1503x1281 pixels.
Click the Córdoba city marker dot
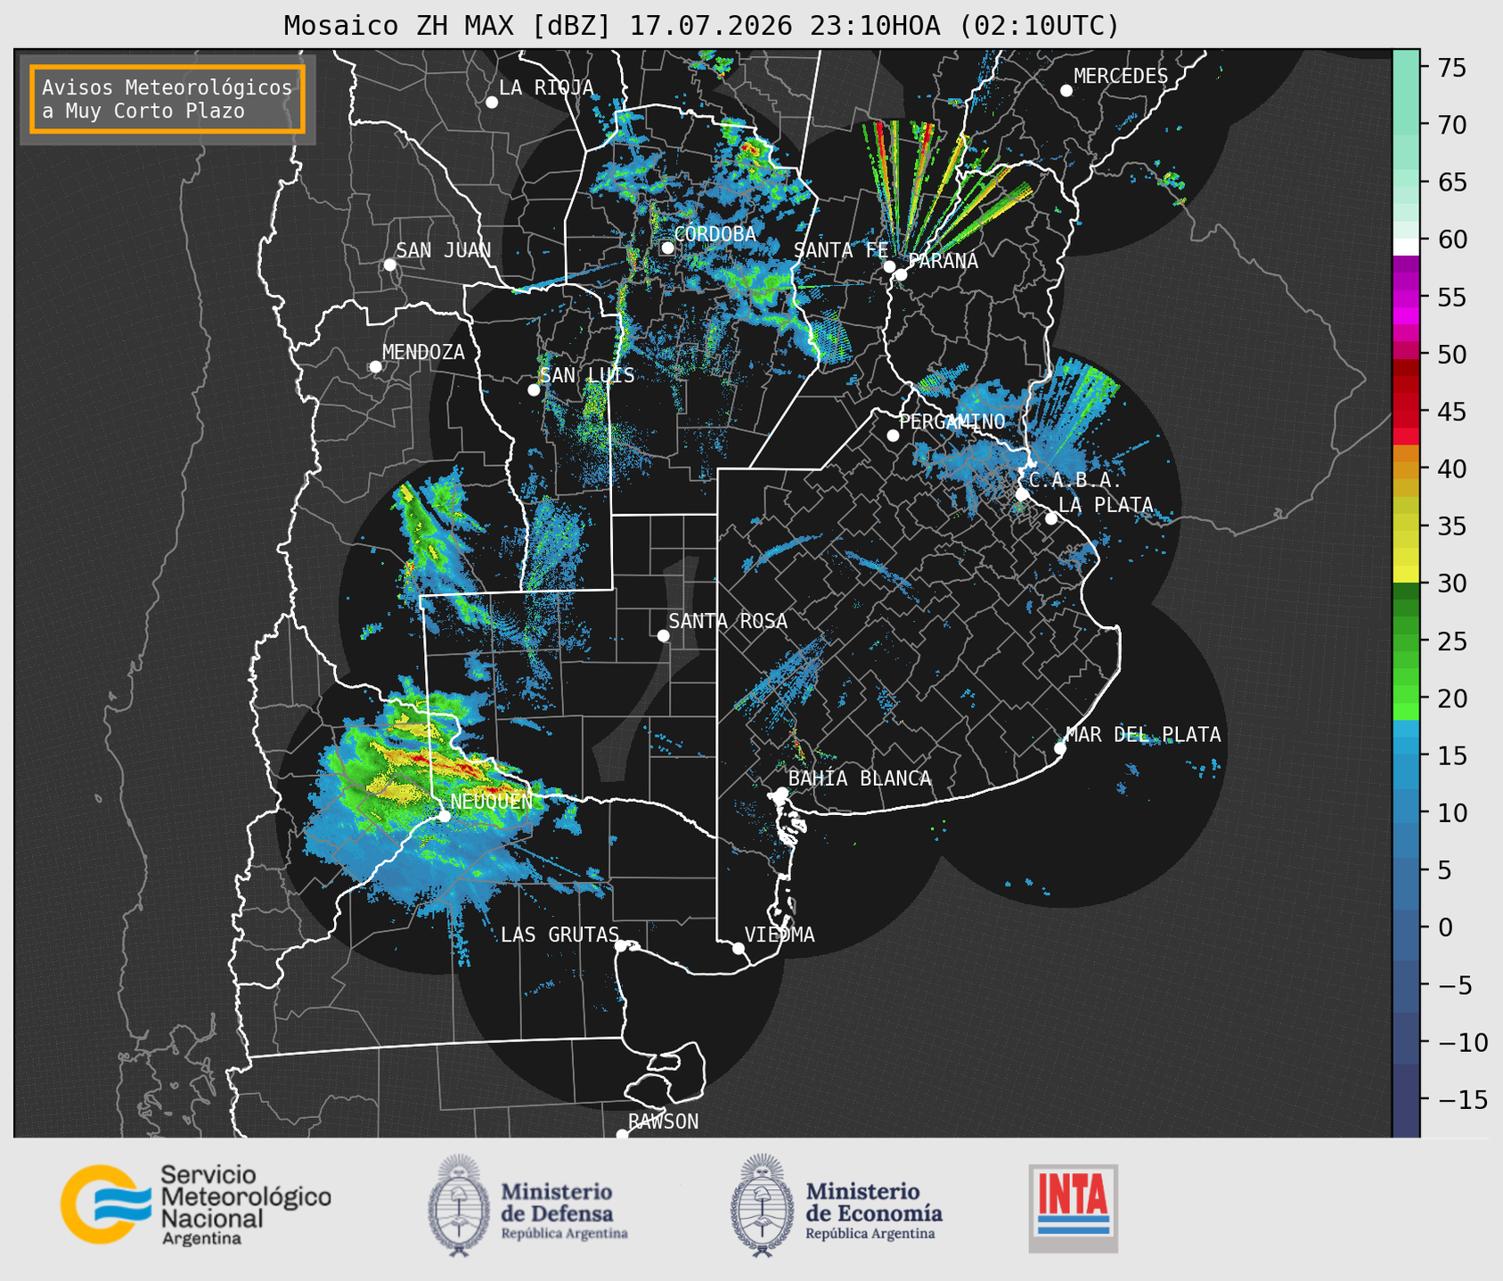(x=667, y=248)
